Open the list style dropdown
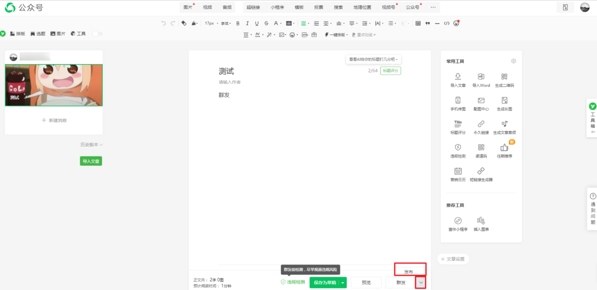Screen dimensions: 597x290 392,24
